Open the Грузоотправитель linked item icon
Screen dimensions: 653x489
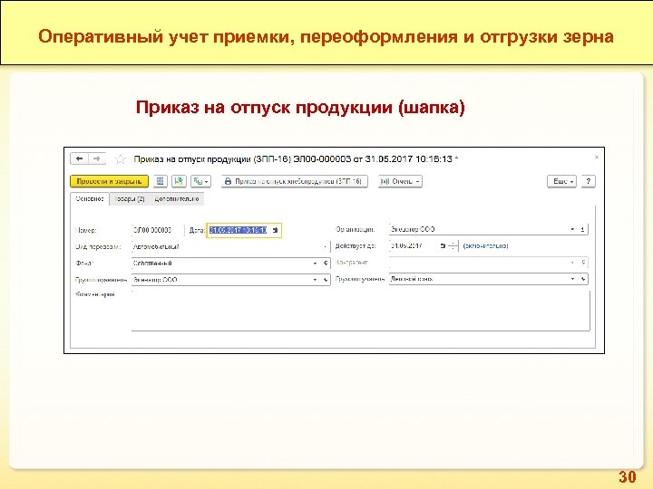(x=326, y=280)
